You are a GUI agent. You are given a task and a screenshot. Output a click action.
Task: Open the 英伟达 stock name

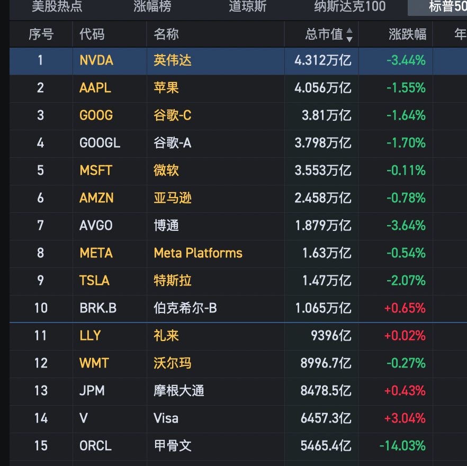(173, 60)
